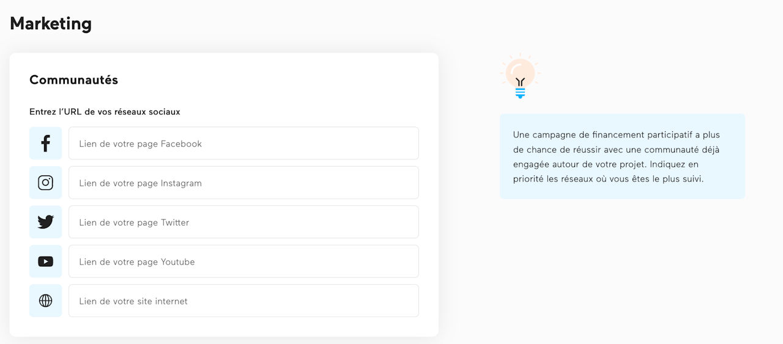The width and height of the screenshot is (783, 344).
Task: Click tip line starting "Une campagne de financement"
Action: point(615,134)
